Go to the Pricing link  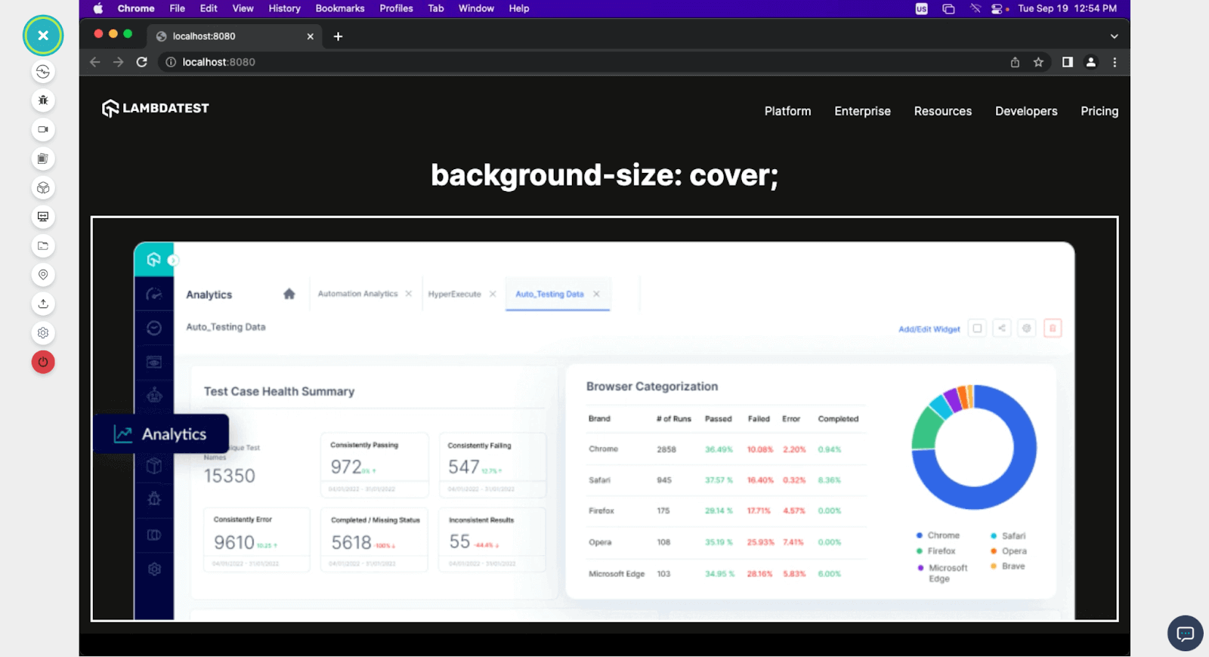click(x=1099, y=111)
